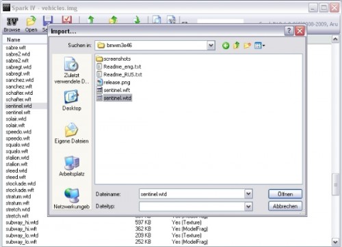342x247 pixels.
Task: Select solair.wtd in Spark IV list
Action: point(16,119)
